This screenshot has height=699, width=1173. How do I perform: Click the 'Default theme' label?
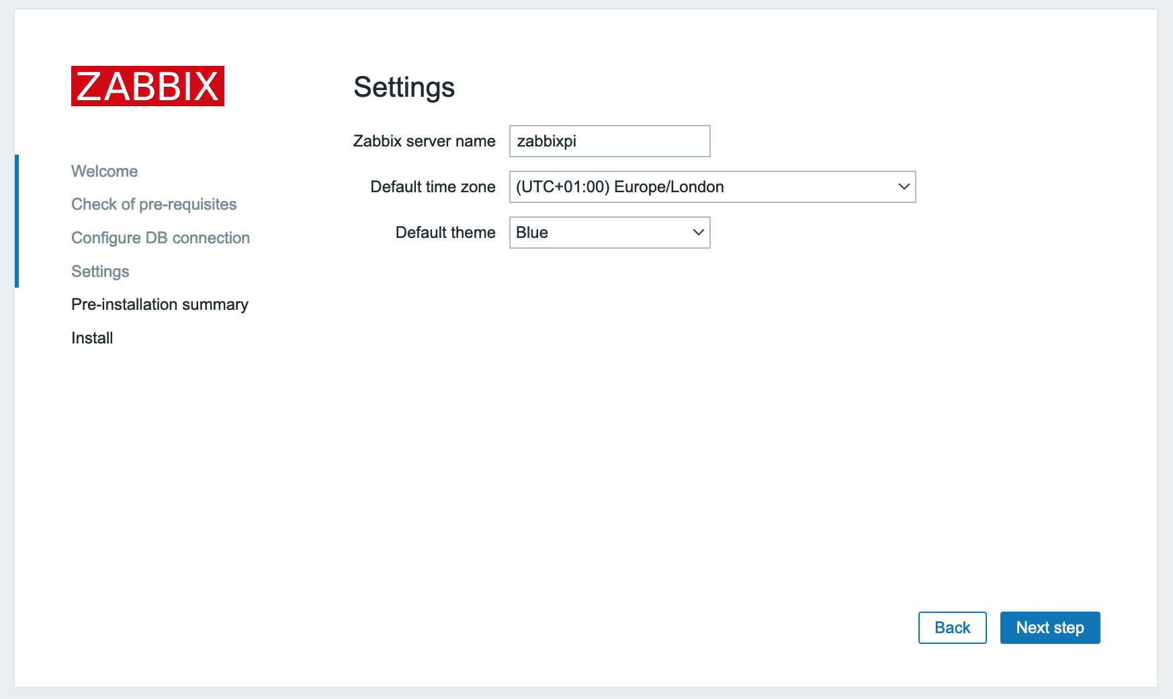click(x=445, y=233)
